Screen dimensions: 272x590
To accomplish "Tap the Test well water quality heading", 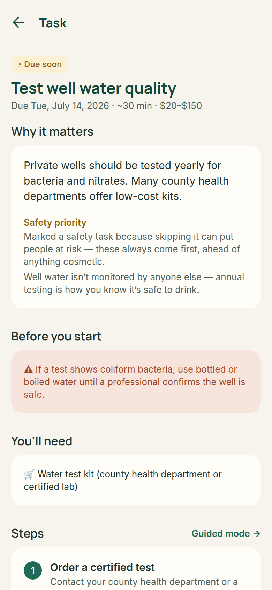I will tap(94, 88).
